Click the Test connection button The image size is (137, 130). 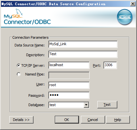pyautogui.click(x=107, y=105)
